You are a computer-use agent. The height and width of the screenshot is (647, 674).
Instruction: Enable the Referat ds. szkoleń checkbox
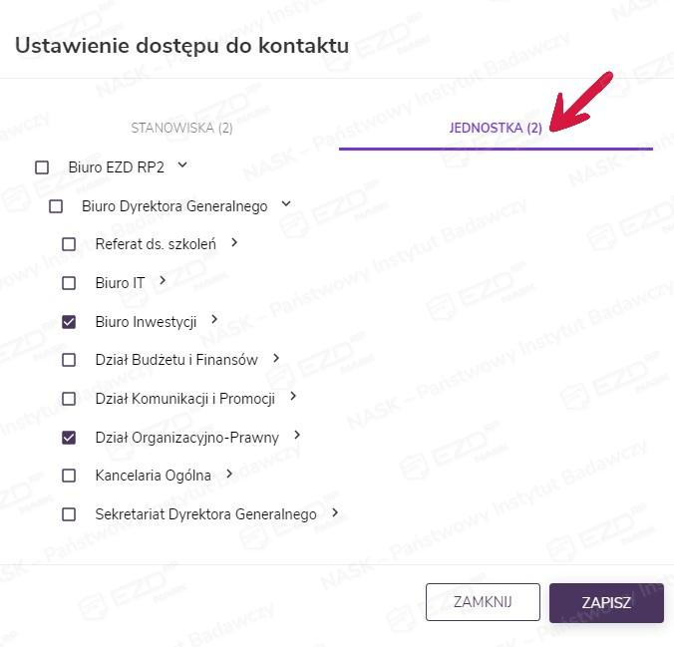tap(69, 244)
